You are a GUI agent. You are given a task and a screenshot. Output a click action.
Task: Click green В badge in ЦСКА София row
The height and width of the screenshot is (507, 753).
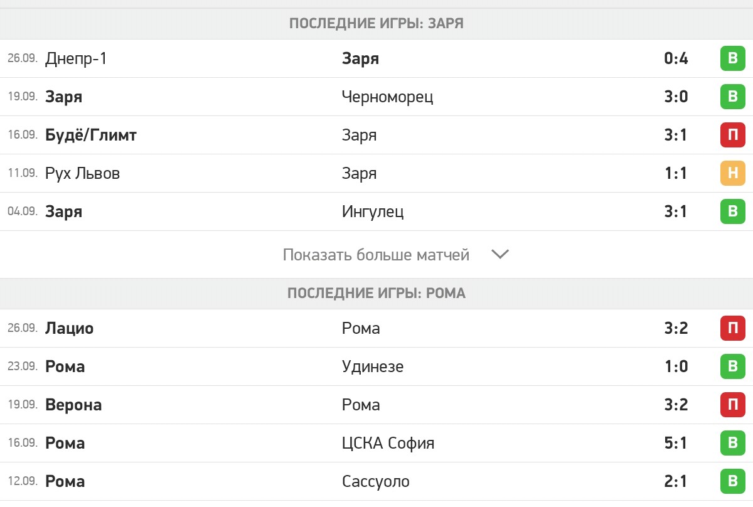coord(732,444)
